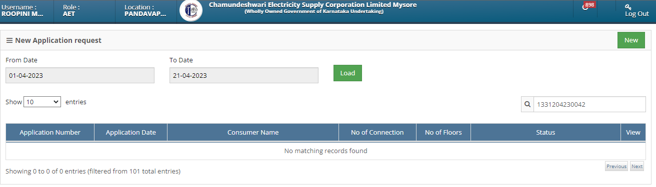This screenshot has width=656, height=187.
Task: Sort by Status column header
Action: (545, 132)
